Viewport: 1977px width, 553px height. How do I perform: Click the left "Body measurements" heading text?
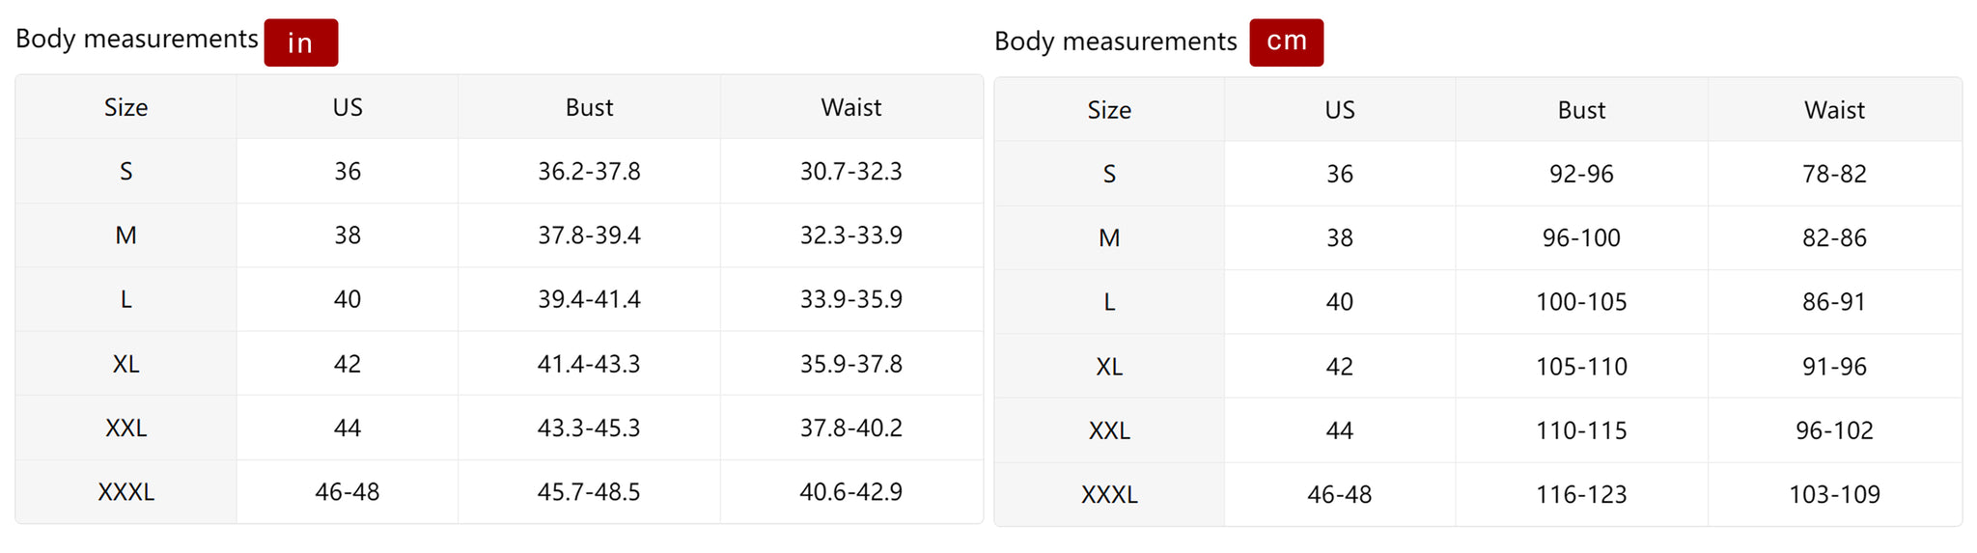(x=137, y=39)
